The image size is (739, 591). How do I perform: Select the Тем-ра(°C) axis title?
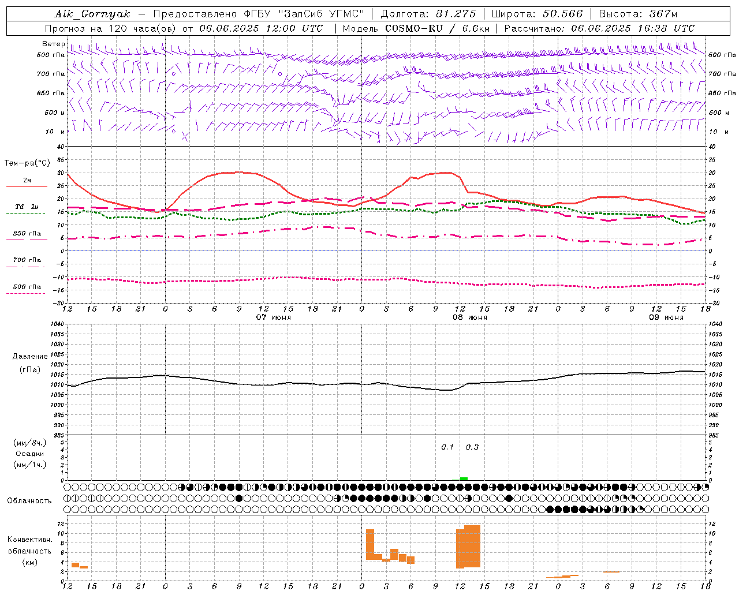27,163
